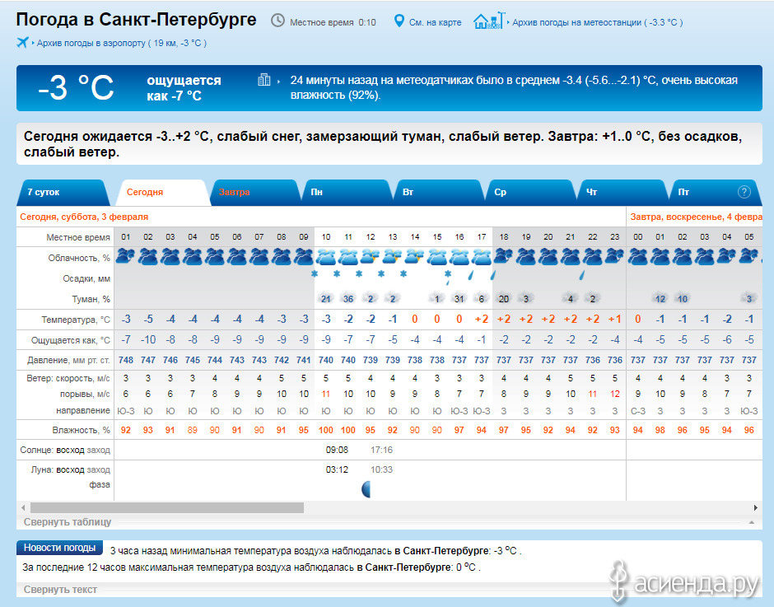Image resolution: width=774 pixels, height=607 pixels.
Task: Open the 7 суток tab
Action: [x=63, y=192]
